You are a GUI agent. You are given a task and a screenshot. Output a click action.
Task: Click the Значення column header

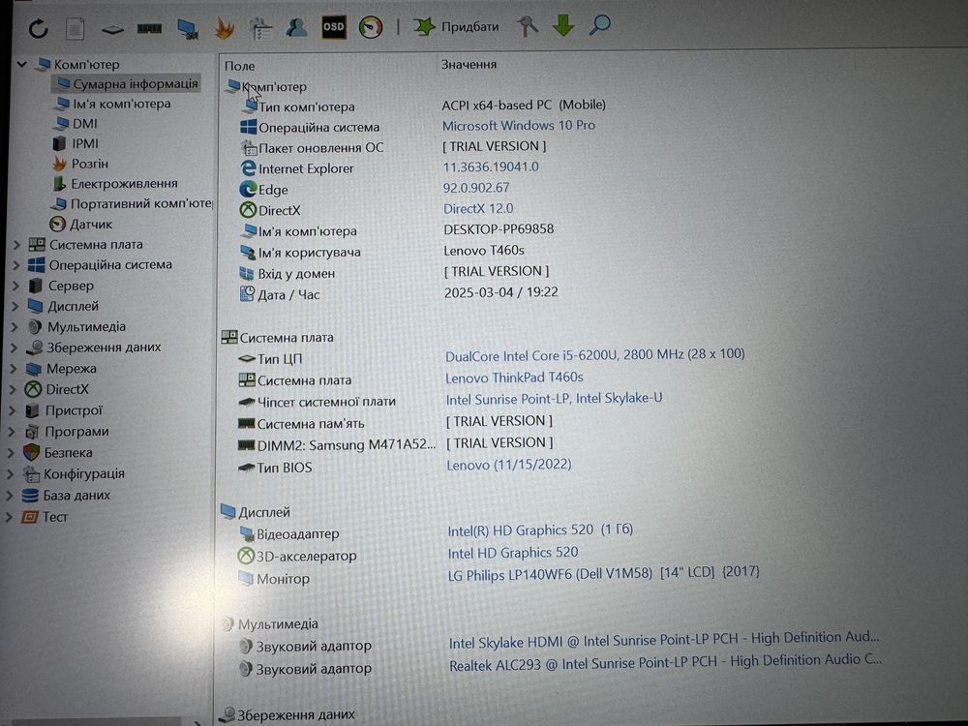(469, 64)
